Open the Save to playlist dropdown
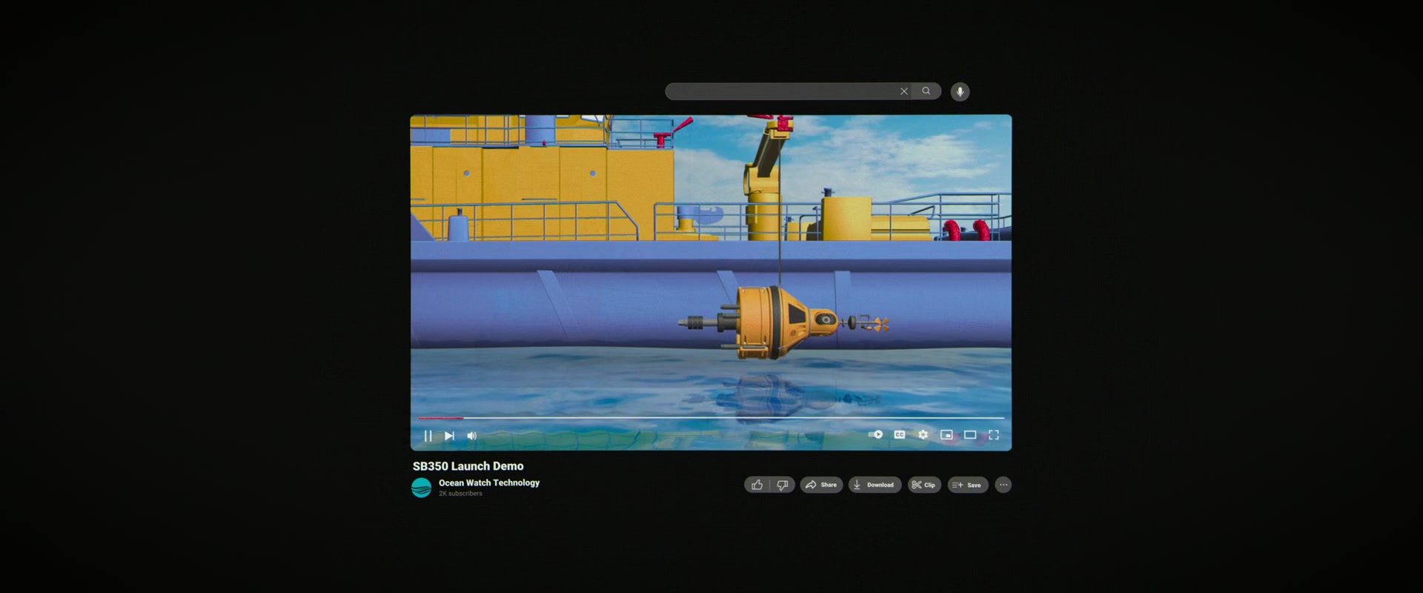 coord(967,485)
